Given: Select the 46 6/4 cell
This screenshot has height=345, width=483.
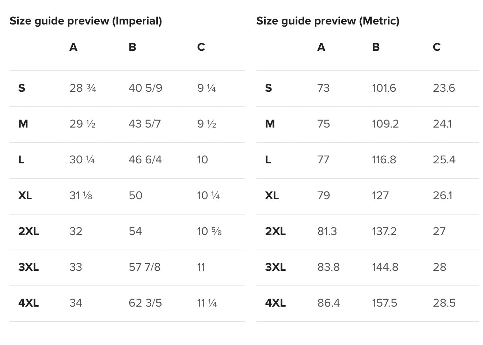Looking at the screenshot, I should point(145,160).
